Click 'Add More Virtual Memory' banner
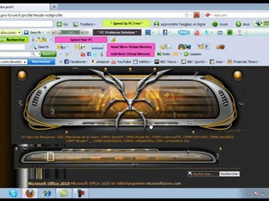Image resolution: width=269 pixels, height=201 pixels. pos(130,54)
